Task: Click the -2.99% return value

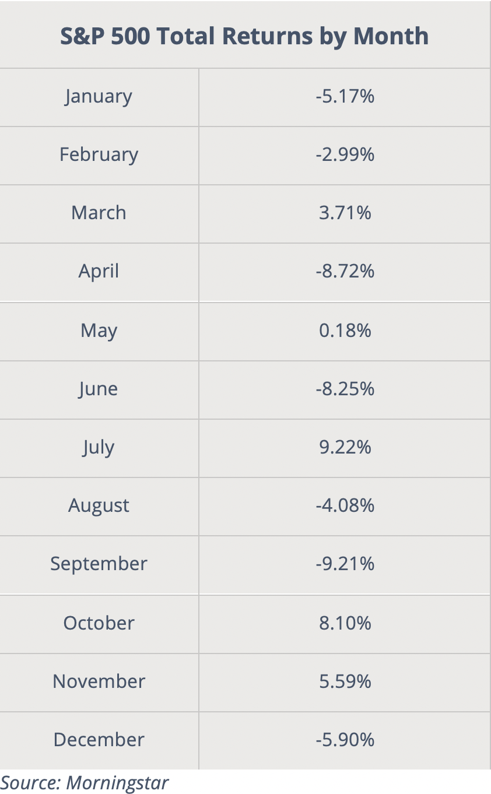Action: pos(345,154)
